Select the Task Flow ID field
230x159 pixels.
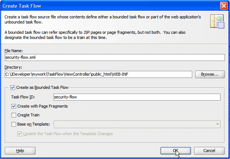click(137, 97)
